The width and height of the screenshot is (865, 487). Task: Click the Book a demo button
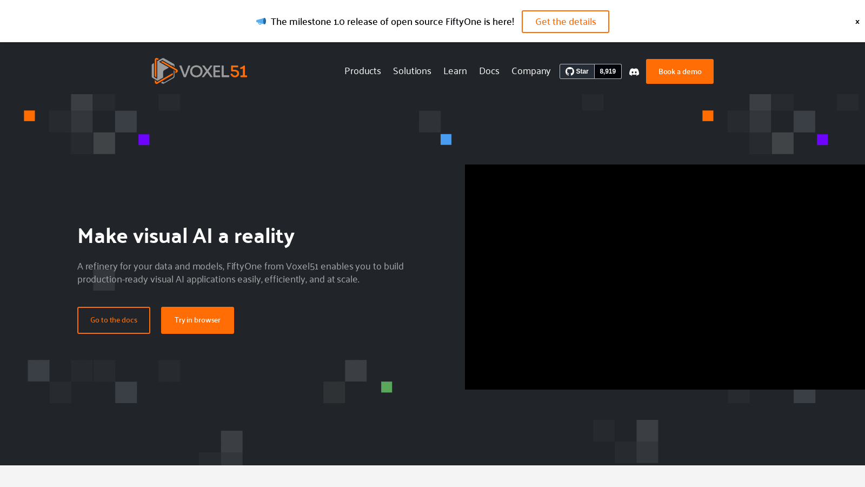coord(680,71)
